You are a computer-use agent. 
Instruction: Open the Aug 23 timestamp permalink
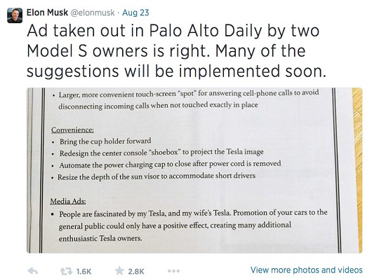135,13
